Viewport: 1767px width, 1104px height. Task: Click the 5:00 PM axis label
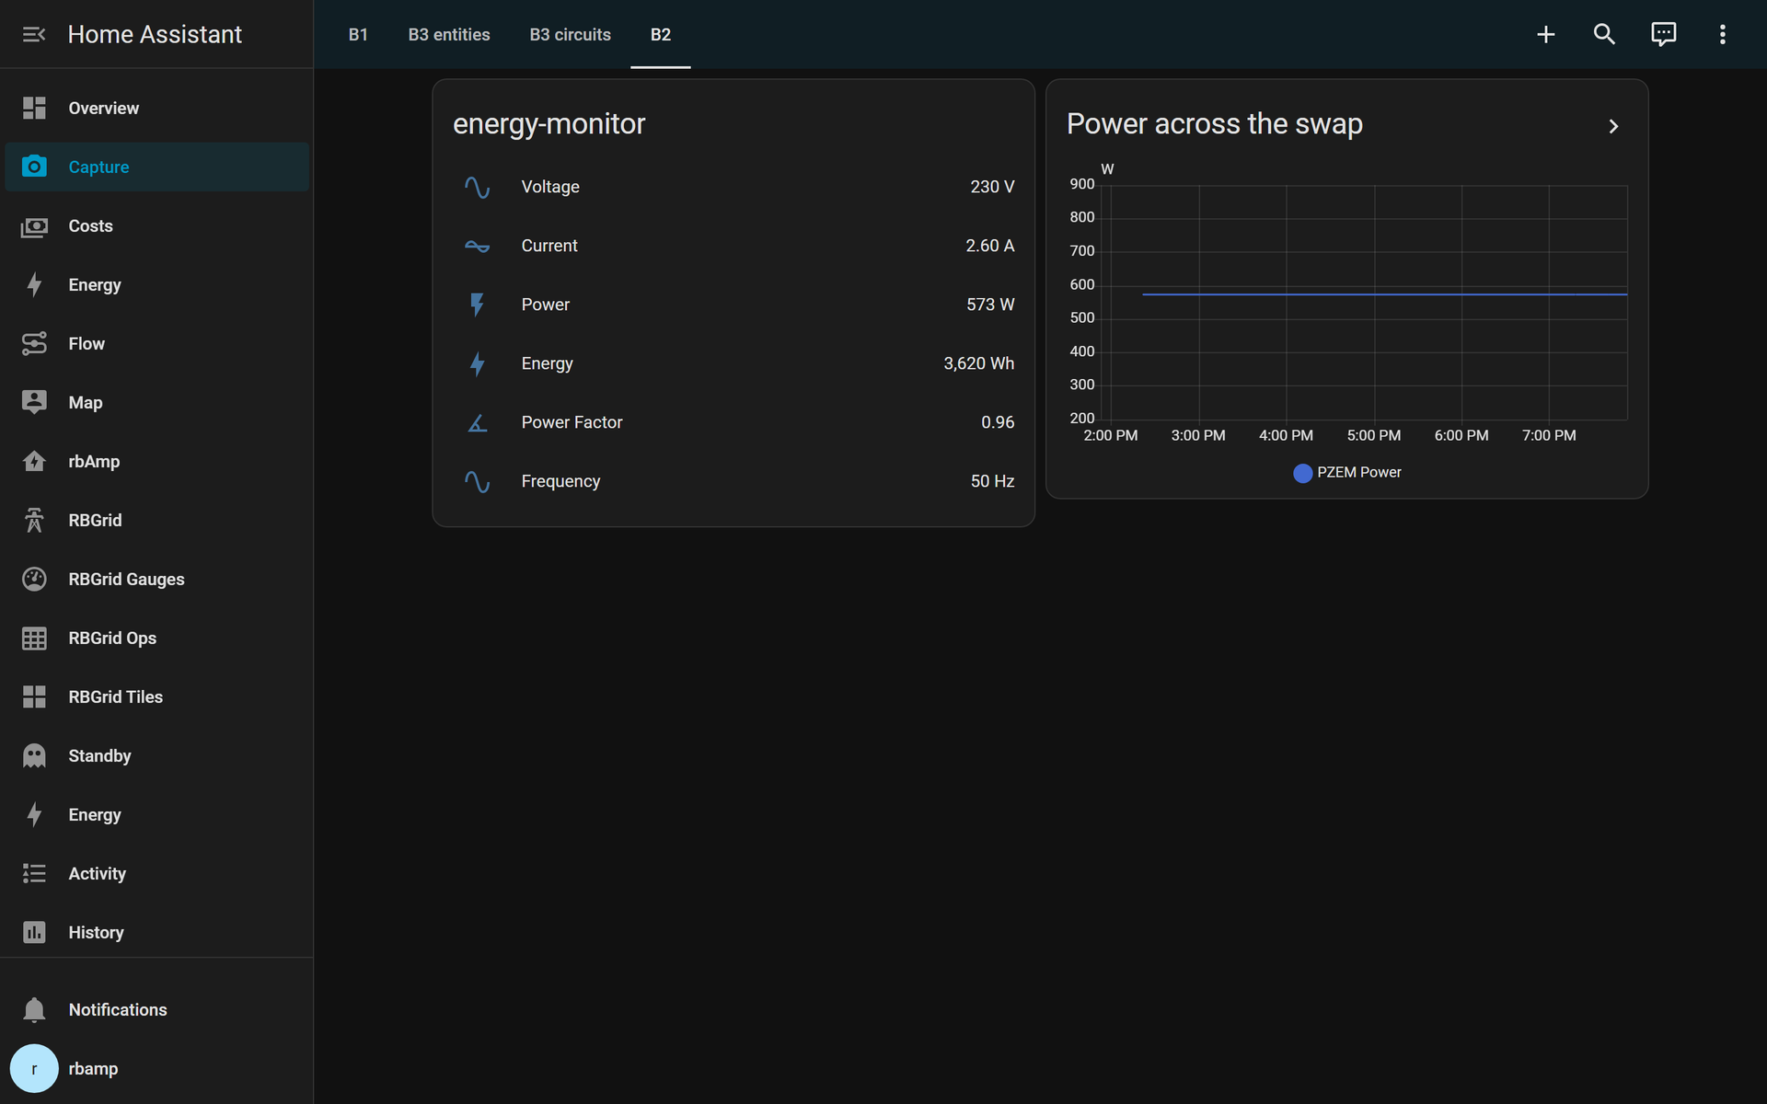point(1373,435)
